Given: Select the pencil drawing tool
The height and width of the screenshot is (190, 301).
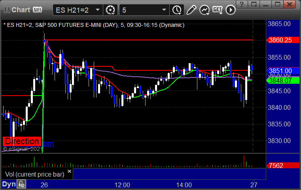Looking at the screenshot, I should (191, 10).
